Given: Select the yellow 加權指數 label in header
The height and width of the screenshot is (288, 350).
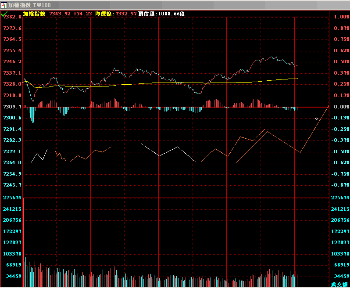Looking at the screenshot, I should coord(34,14).
